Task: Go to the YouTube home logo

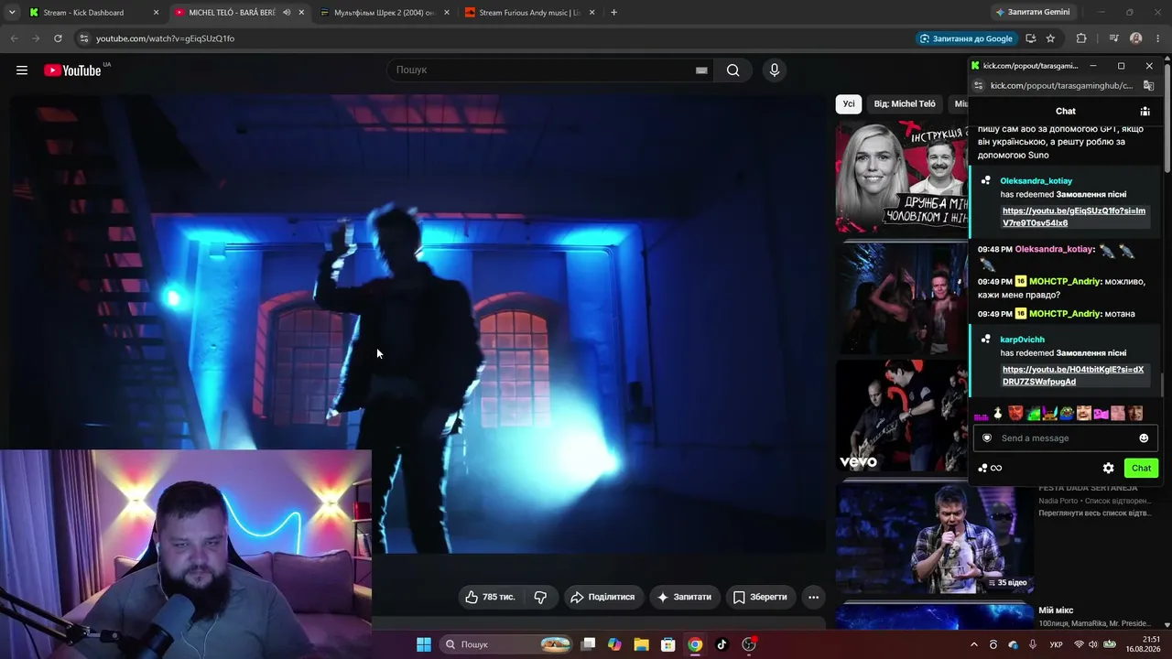Action: (x=72, y=70)
